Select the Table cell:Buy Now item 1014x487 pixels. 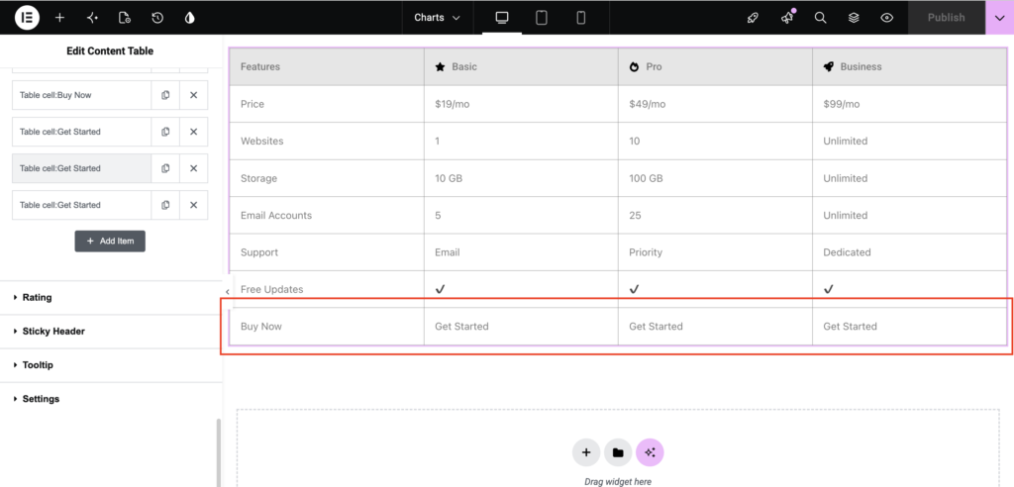point(81,95)
